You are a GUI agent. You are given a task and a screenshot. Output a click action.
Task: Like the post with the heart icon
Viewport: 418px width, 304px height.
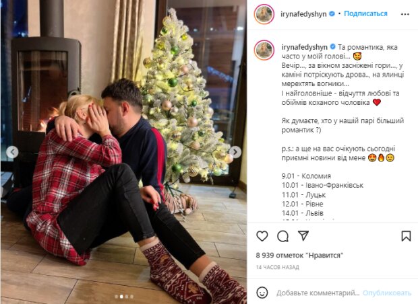(262, 236)
